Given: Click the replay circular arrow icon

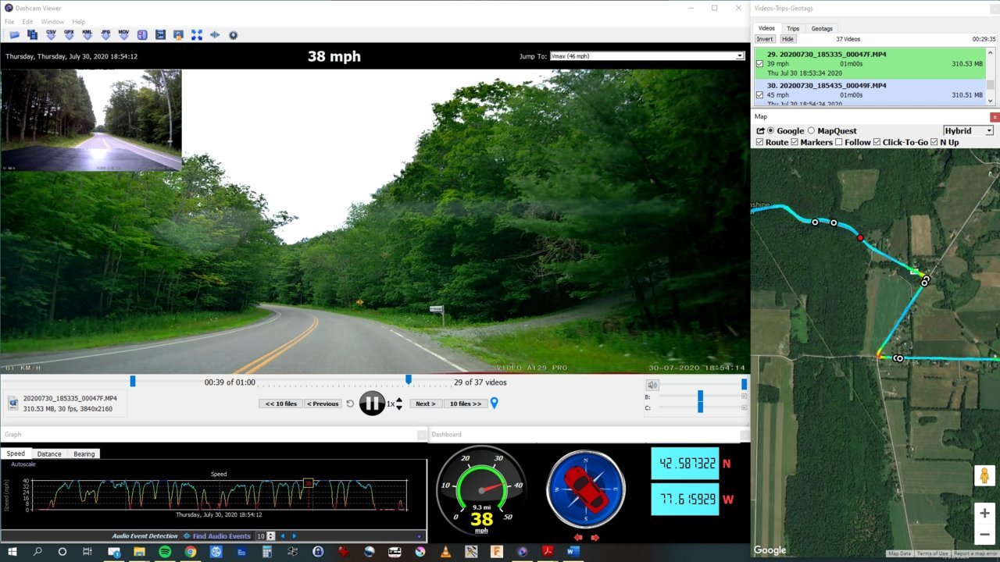Looking at the screenshot, I should 350,404.
